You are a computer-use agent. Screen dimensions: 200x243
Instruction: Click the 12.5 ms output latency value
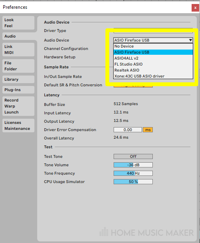(x=121, y=120)
